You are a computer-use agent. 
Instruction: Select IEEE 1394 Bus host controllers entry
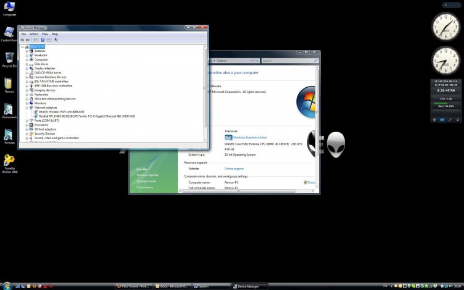click(x=53, y=86)
